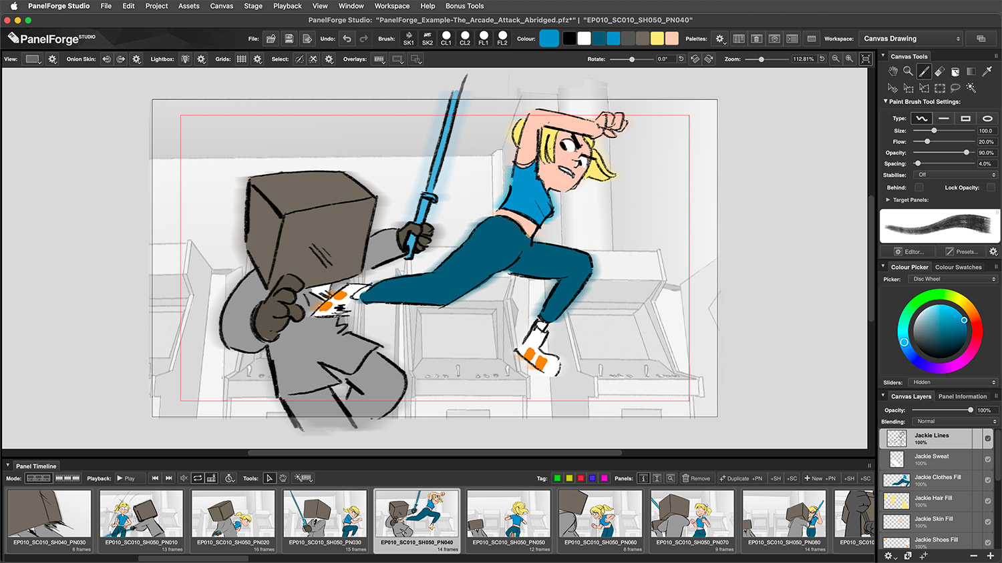
Task: Expand the Target Panels section
Action: tap(888, 199)
